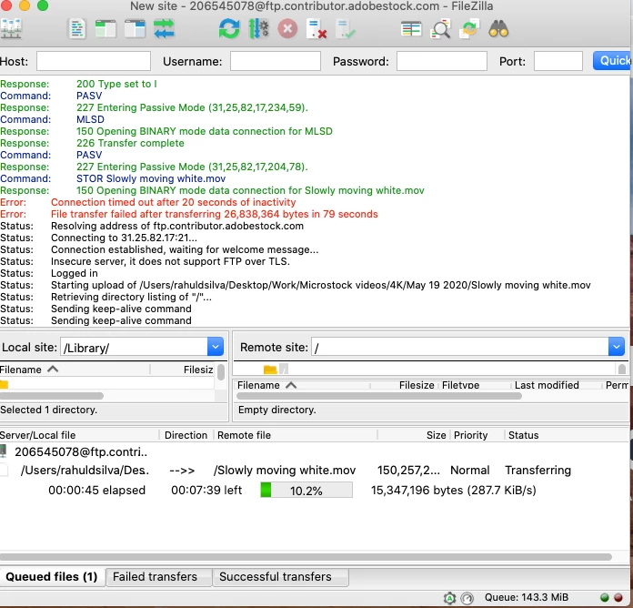The width and height of the screenshot is (633, 608).
Task: Click the "STOR Slowly moving white.mov" command line
Action: tap(151, 178)
